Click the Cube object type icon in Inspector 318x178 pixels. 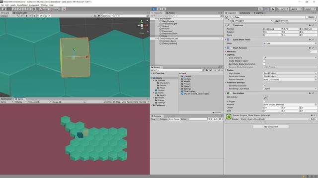[227, 18]
